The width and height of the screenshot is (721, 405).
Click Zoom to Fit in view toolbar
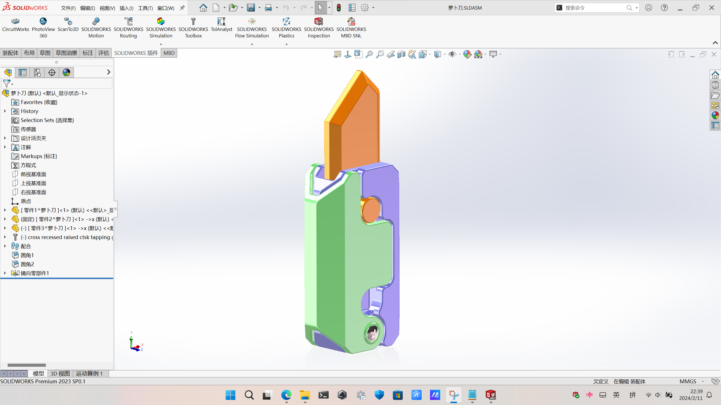369,54
